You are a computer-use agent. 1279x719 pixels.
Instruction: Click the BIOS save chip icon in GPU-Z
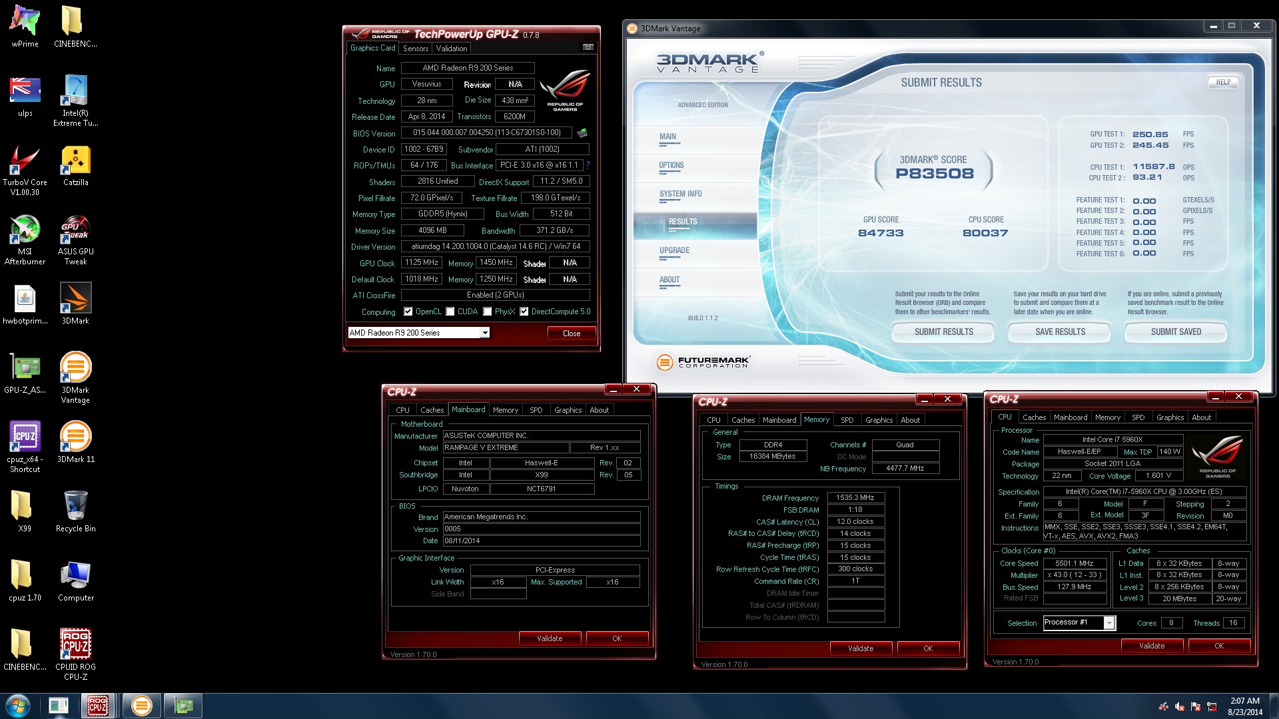(582, 132)
